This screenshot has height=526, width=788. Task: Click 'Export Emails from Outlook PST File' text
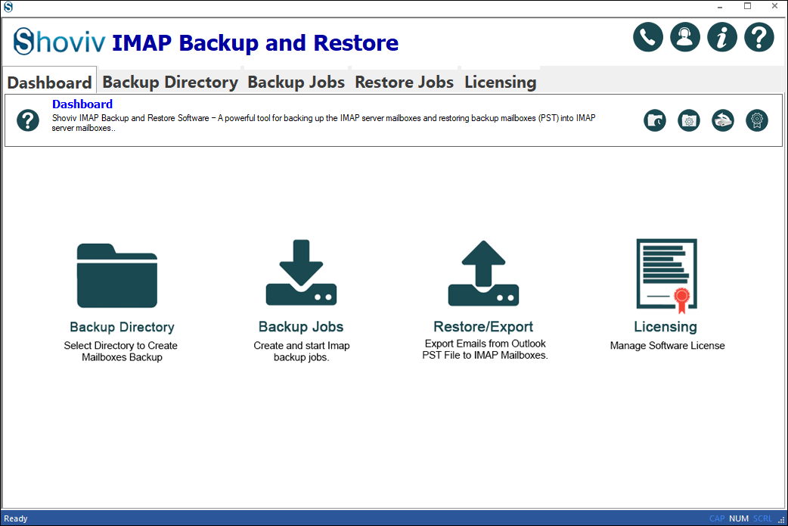click(485, 350)
